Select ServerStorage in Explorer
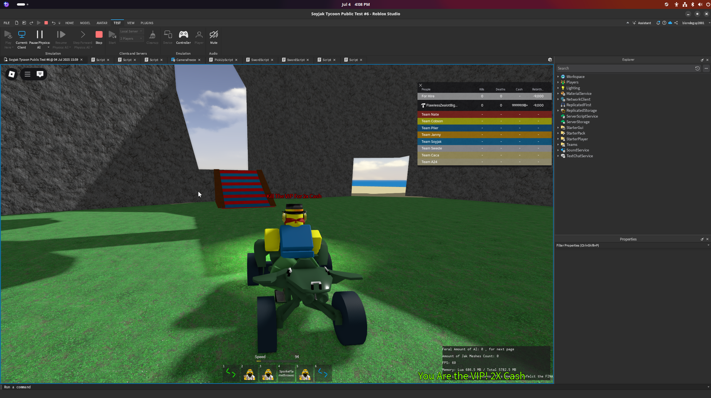This screenshot has width=711, height=398. tap(578, 122)
